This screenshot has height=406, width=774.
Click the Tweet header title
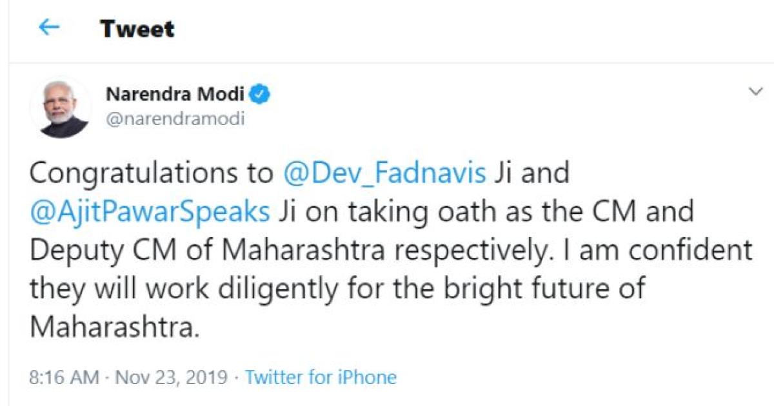pos(137,28)
